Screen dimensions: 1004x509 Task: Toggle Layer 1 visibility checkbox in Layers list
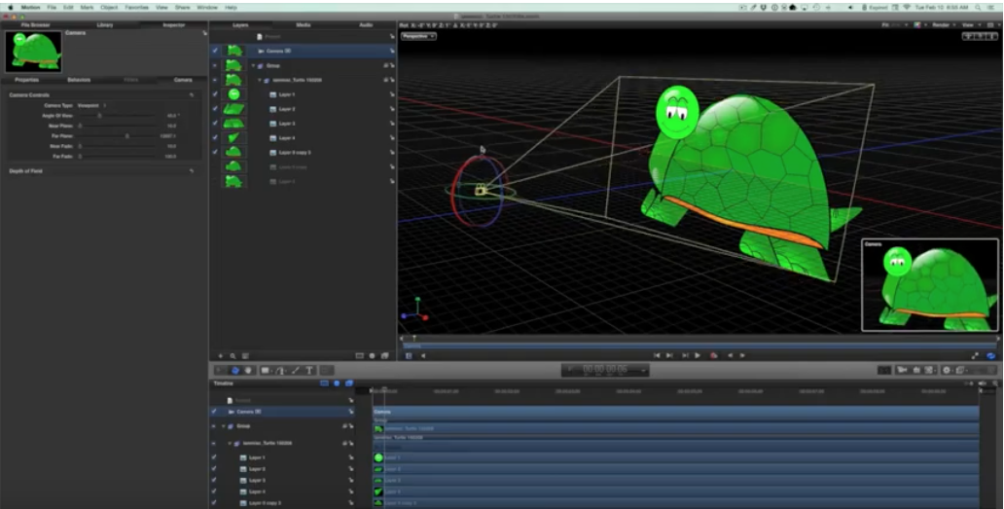[x=215, y=94]
